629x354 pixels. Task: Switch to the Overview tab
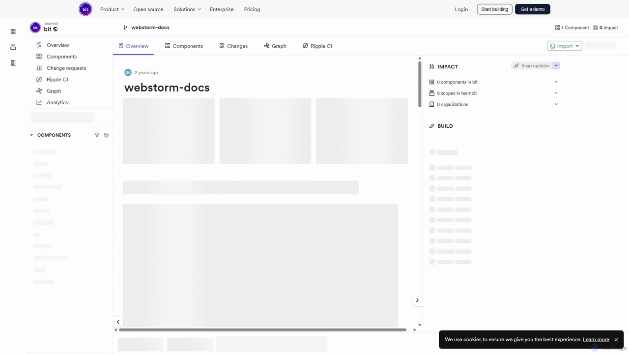tap(133, 46)
